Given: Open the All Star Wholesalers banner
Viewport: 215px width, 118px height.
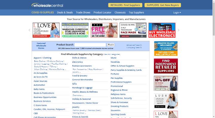Looking at the screenshot, I should click(75, 30).
